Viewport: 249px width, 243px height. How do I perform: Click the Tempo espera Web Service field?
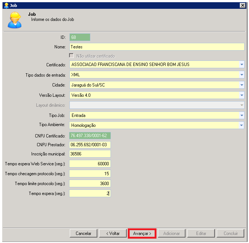(x=90, y=164)
